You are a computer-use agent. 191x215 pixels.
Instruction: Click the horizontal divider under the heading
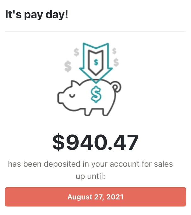pos(95,32)
